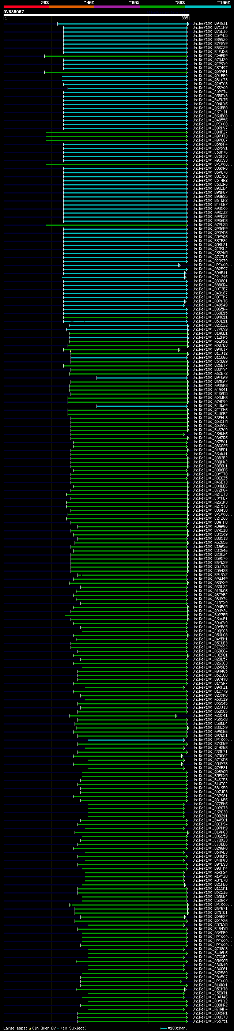Select the UniRef100_B3EHU3 label
Image resolution: width=234 pixels, height=1031 pixels.
(x=210, y=418)
